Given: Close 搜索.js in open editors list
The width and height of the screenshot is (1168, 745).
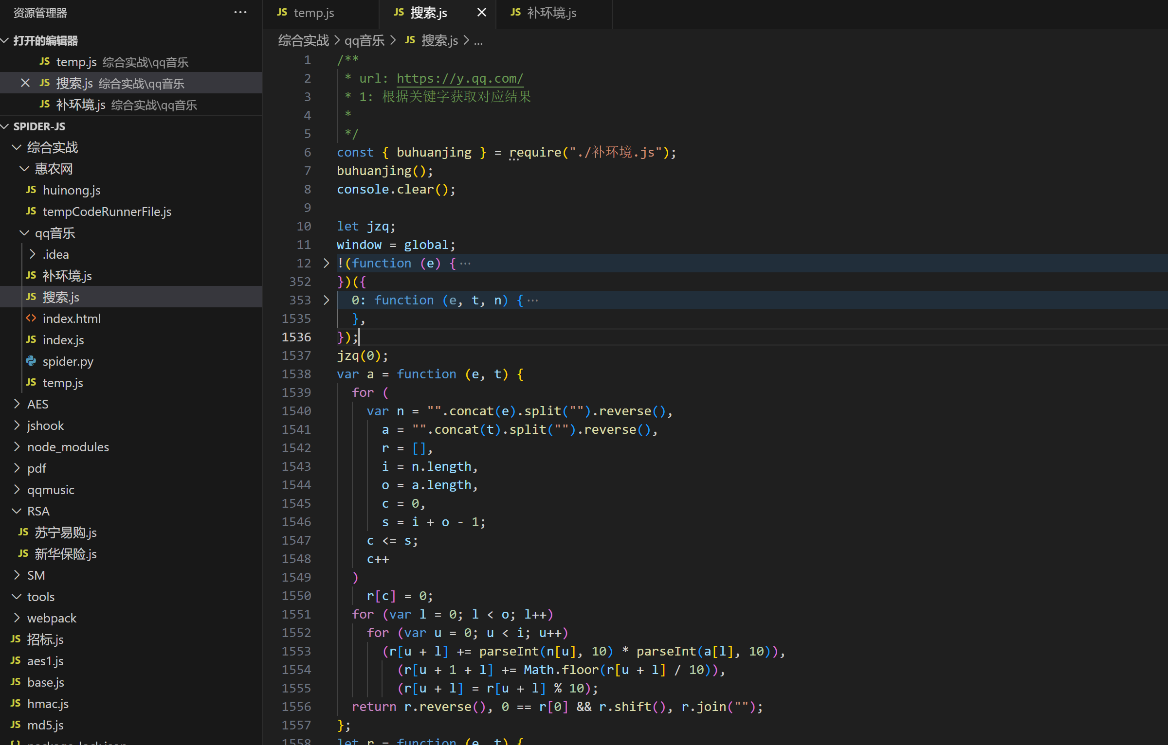Looking at the screenshot, I should coord(25,83).
